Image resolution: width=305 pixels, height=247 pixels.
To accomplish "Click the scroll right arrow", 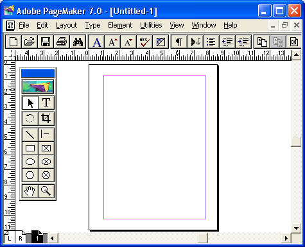I will [x=286, y=238].
